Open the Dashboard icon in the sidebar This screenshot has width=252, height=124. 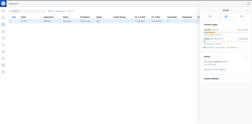tap(3, 11)
